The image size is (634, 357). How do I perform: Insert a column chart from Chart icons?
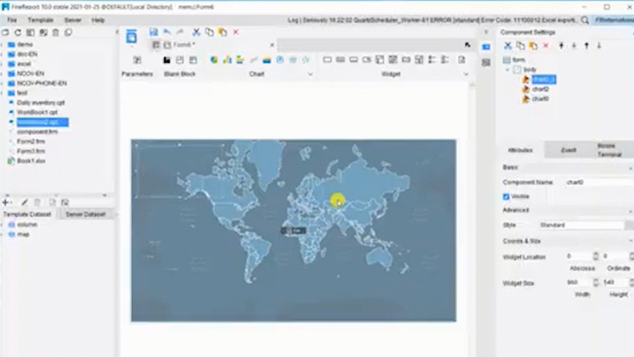(x=227, y=60)
